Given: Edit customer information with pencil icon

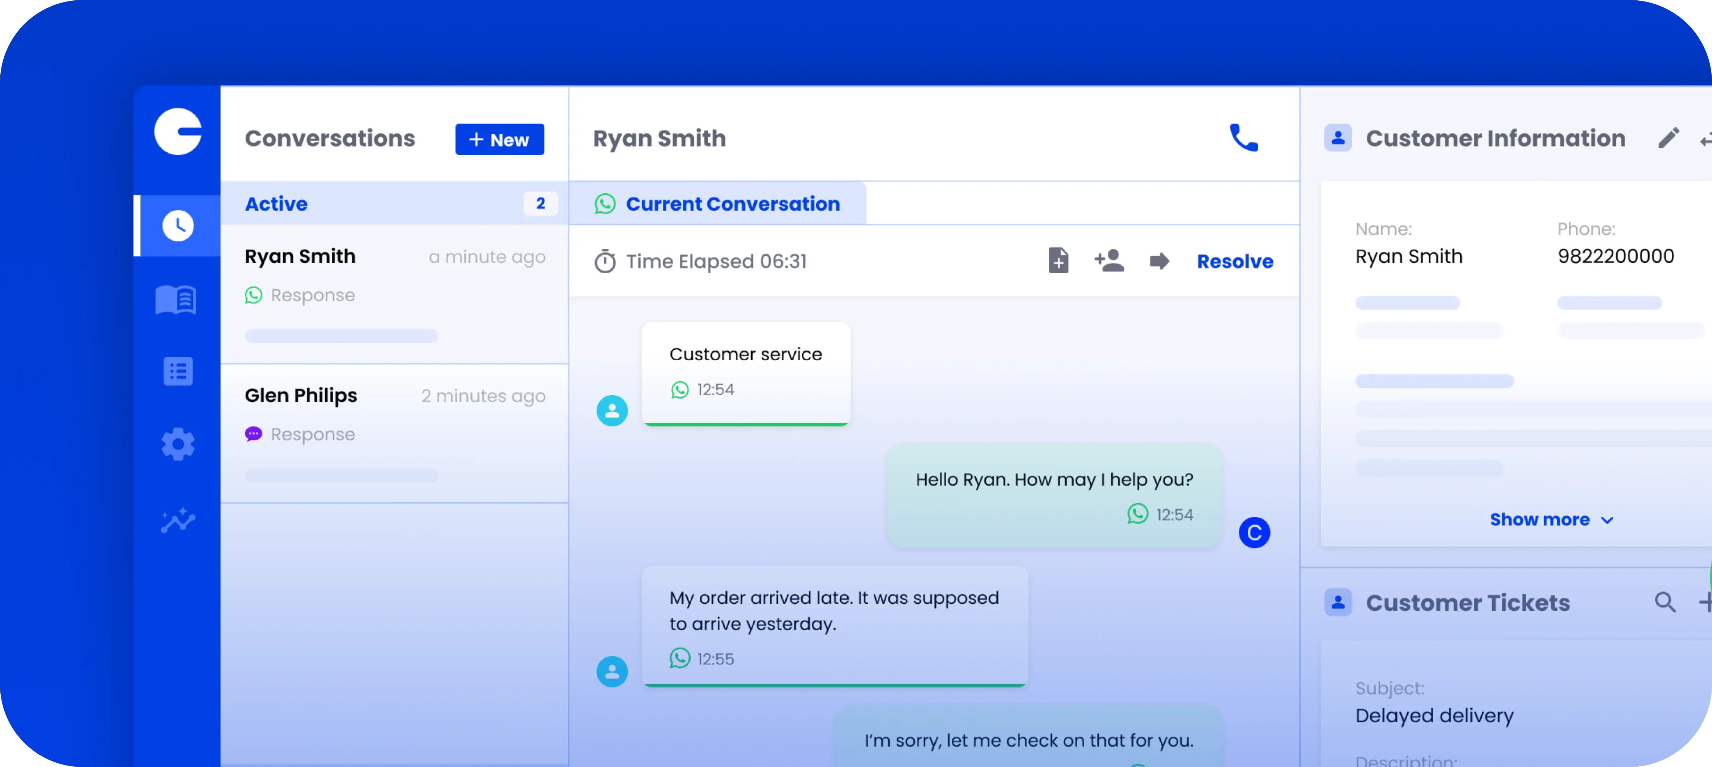Looking at the screenshot, I should (1668, 138).
